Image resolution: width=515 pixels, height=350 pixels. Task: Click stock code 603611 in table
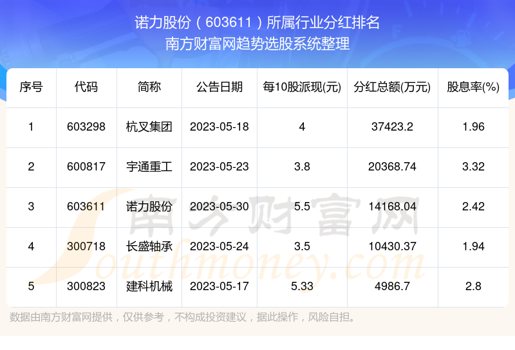tap(86, 207)
